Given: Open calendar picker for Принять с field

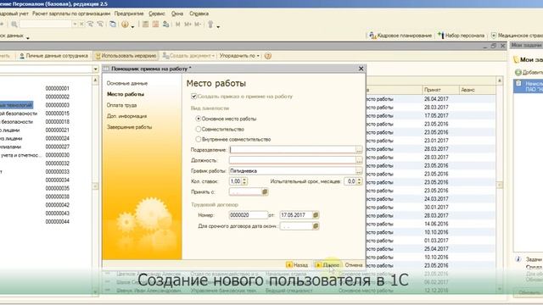Looking at the screenshot, I should (x=265, y=191).
